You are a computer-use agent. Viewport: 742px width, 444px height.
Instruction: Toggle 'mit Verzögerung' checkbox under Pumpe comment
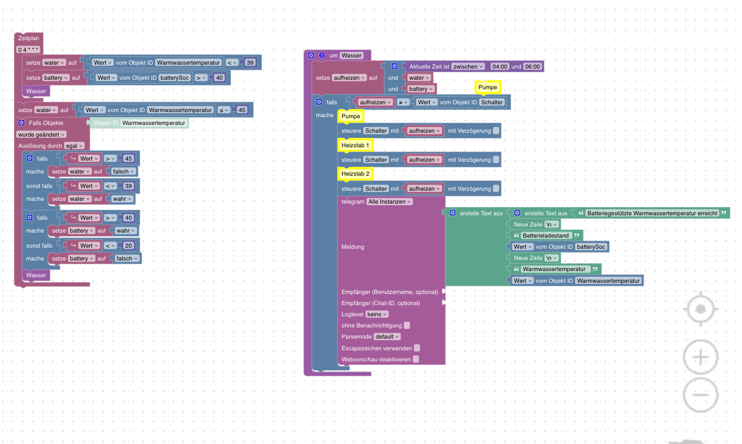[496, 131]
